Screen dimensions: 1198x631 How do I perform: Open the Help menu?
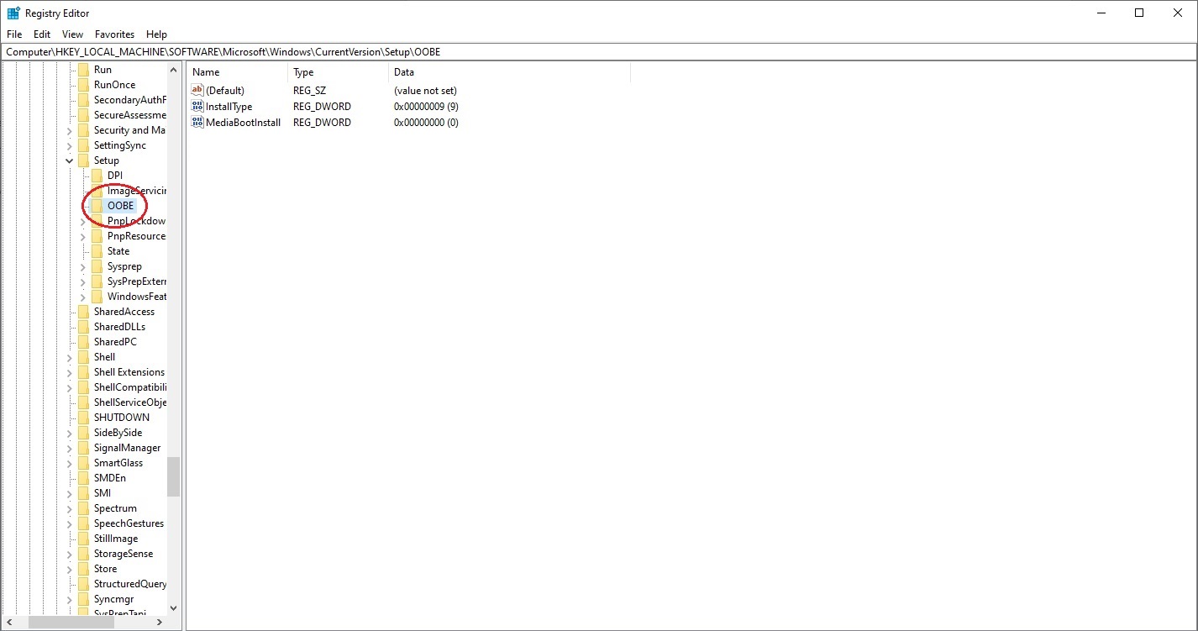(156, 34)
